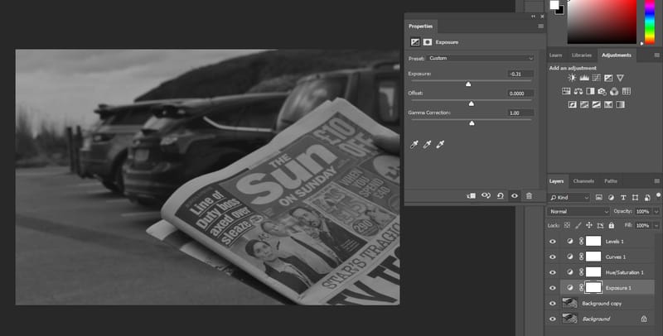Pick the black point eyedropper
The width and height of the screenshot is (663, 336).
(414, 145)
